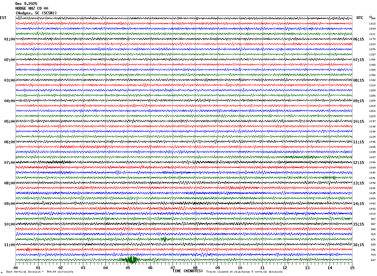Click the 13:15 UTC row label
Screen dimensions: 377x276
359,183
